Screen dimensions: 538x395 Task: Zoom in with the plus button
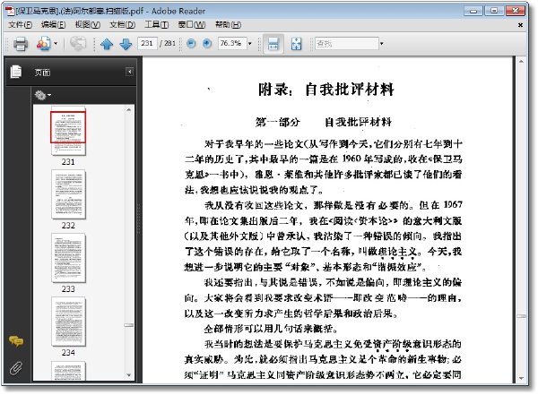[207, 43]
